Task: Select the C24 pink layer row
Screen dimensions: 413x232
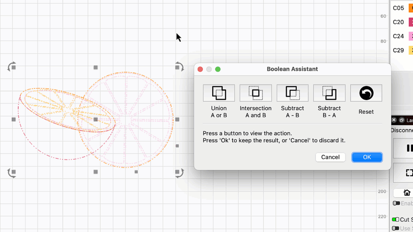Action: (x=398, y=36)
